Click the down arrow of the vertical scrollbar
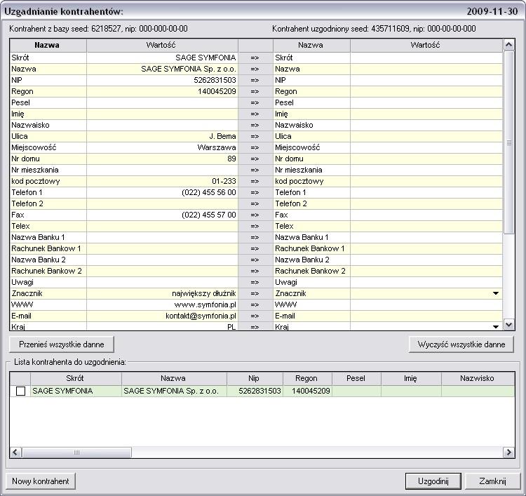The height and width of the screenshot is (496, 526). [x=509, y=325]
